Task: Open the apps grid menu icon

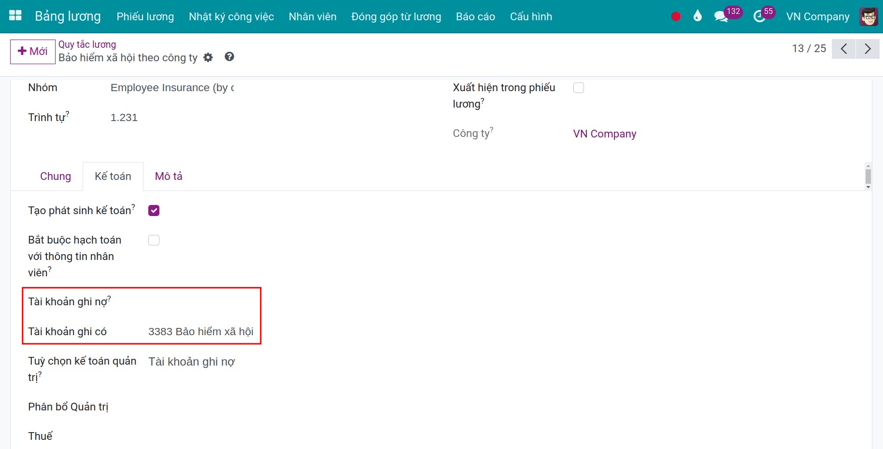Action: point(15,16)
